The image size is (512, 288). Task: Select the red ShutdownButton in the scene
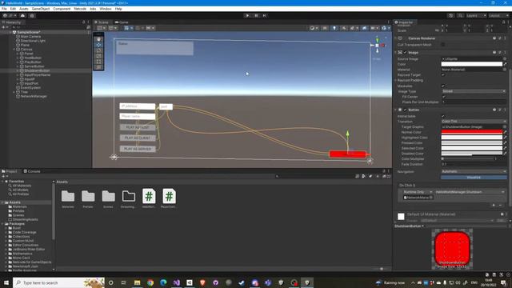click(347, 154)
